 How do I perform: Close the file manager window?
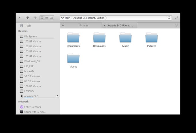point(19,18)
